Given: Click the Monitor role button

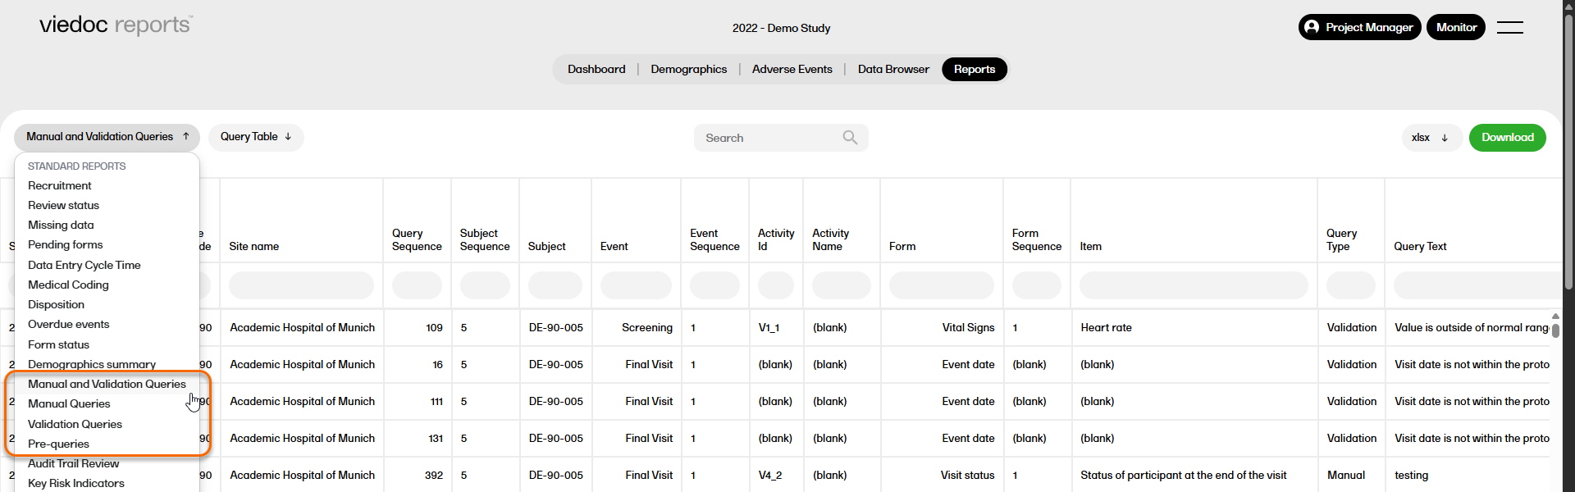Looking at the screenshot, I should tap(1455, 27).
